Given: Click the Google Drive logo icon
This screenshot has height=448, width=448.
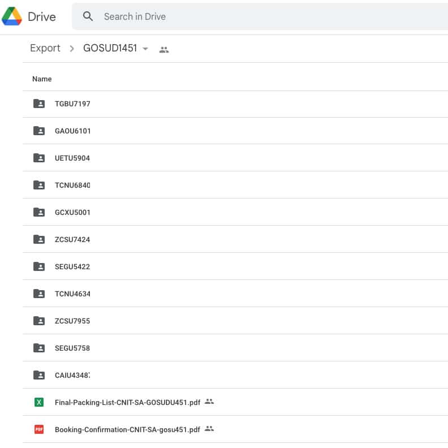Looking at the screenshot, I should [x=12, y=16].
